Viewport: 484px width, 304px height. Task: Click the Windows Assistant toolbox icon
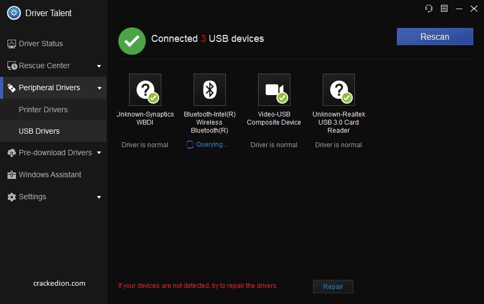[12, 175]
